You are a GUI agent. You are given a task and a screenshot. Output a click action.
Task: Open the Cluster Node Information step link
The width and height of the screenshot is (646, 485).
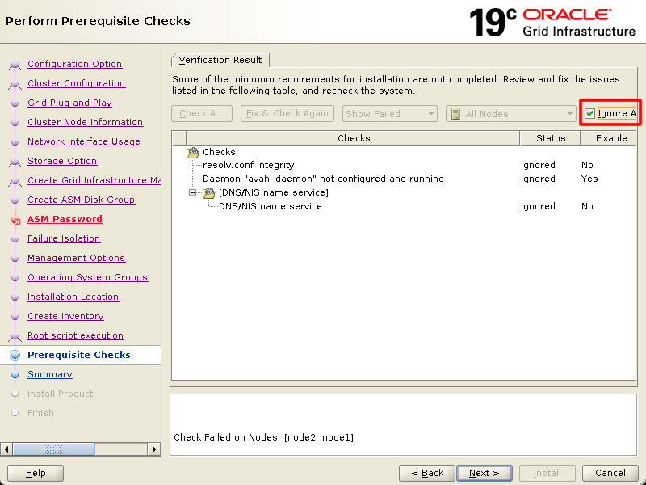coord(86,122)
